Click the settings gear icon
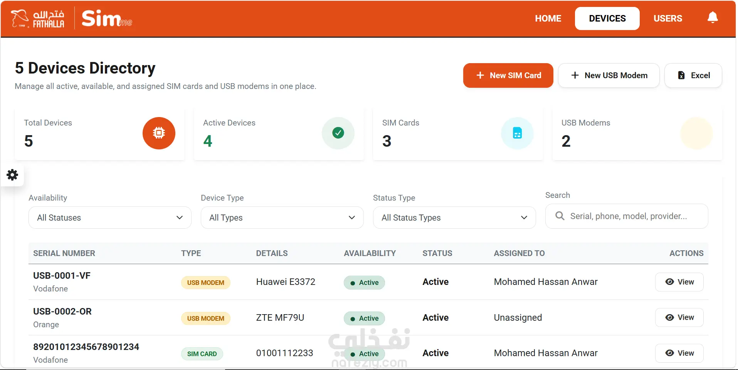This screenshot has width=738, height=370. click(12, 175)
